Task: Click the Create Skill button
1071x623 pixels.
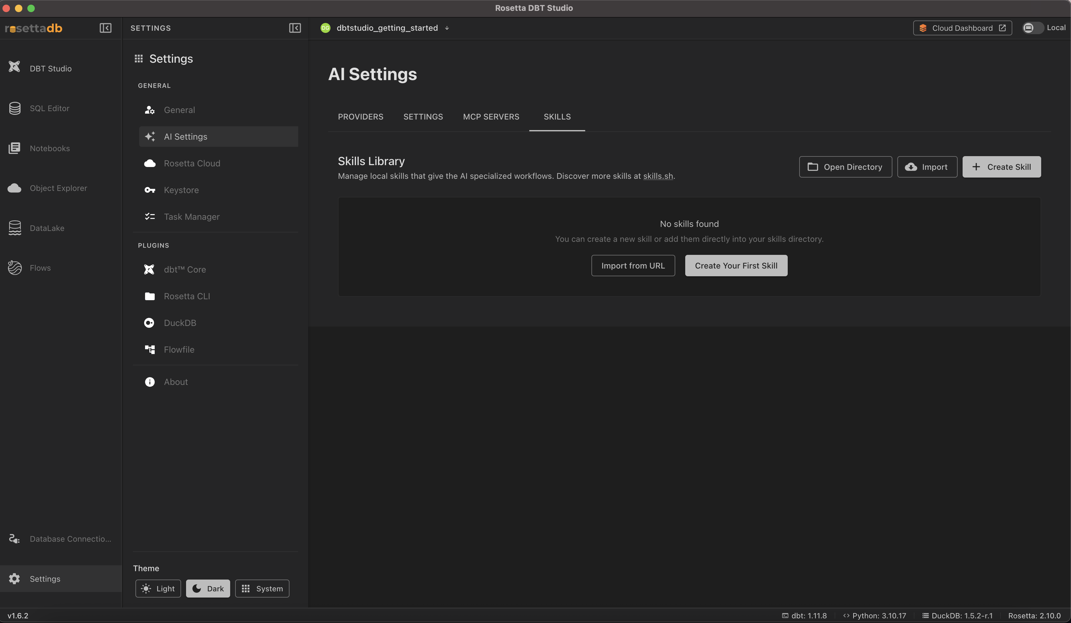Action: click(x=1002, y=167)
